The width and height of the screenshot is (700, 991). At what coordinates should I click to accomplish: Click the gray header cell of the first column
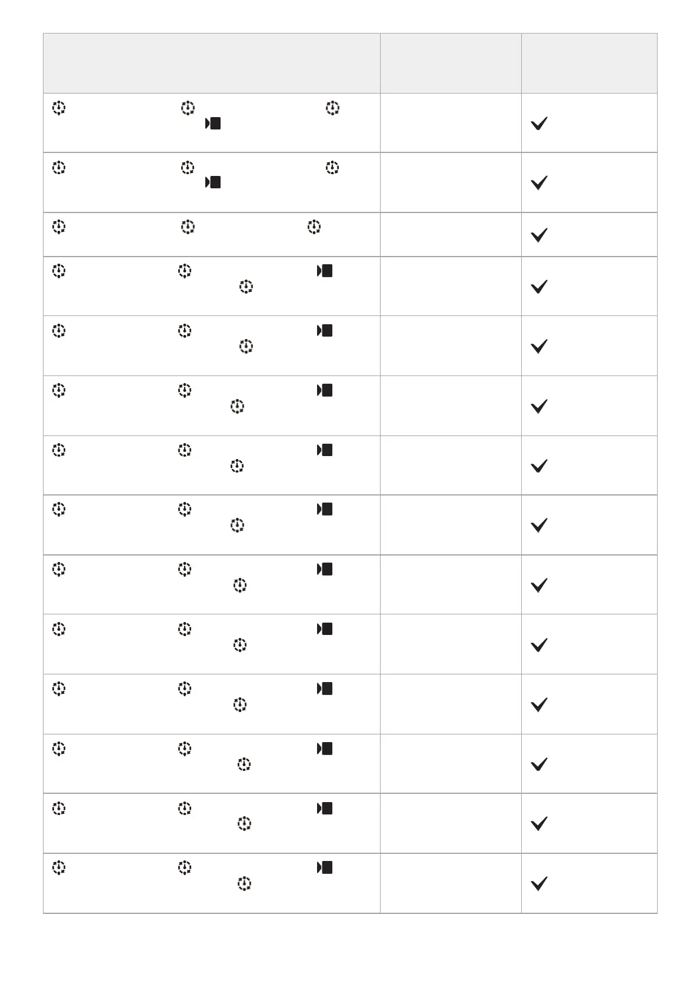click(x=212, y=63)
